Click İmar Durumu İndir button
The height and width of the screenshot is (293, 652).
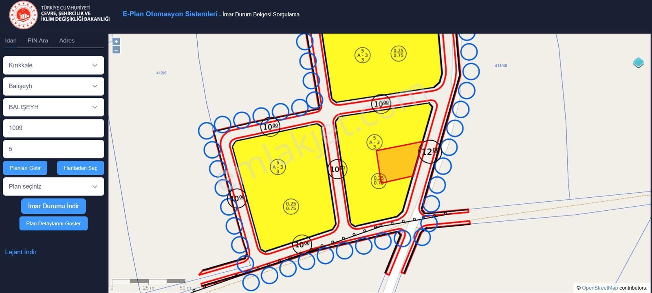pos(53,206)
